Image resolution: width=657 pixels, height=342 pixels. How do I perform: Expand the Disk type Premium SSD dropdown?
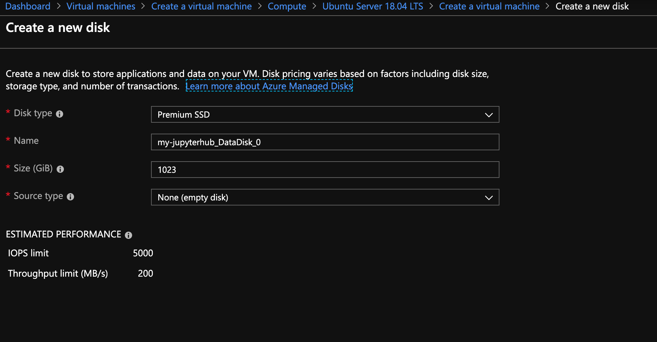click(325, 115)
